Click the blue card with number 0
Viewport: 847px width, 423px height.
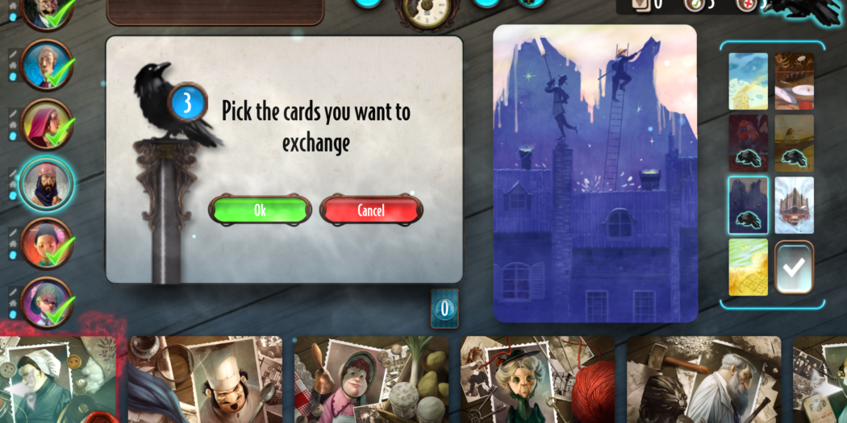pyautogui.click(x=444, y=309)
